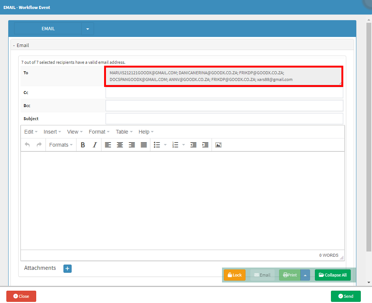Toggle italic formatting
This screenshot has width=372, height=303.
95,145
